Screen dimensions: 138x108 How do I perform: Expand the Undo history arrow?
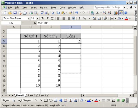(x=80, y=13)
